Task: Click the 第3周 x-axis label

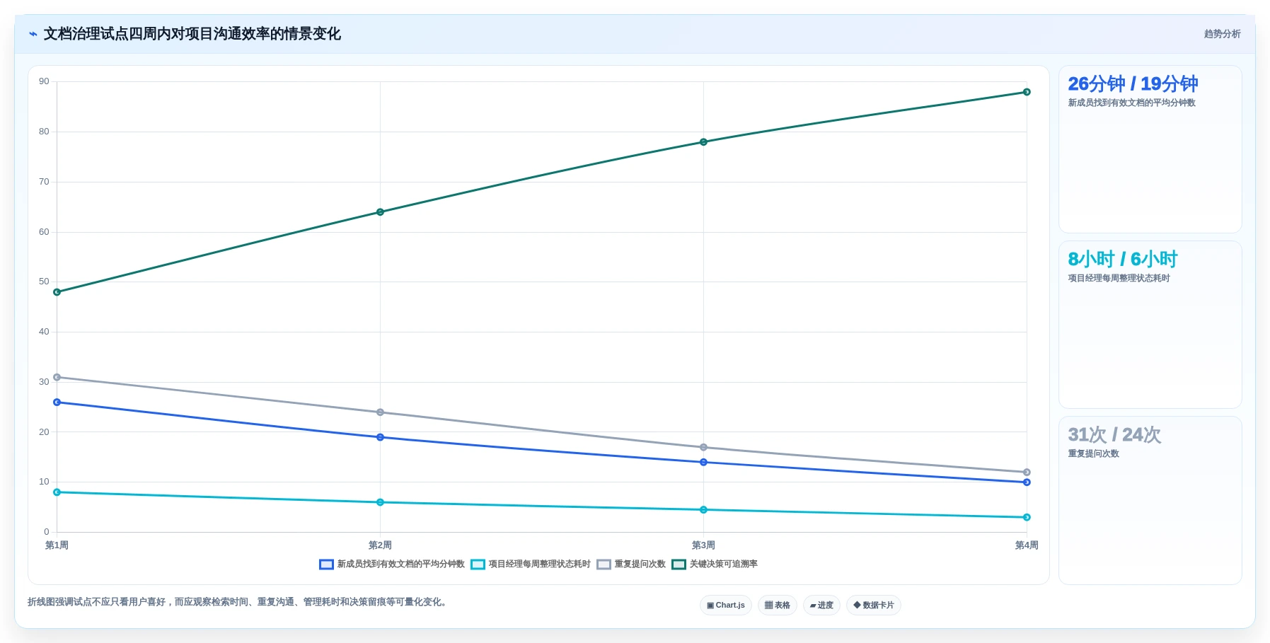Action: 703,545
